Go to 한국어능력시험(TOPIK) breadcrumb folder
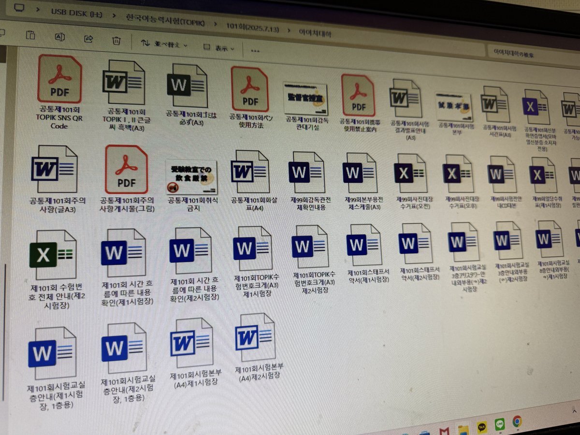 click(x=166, y=20)
